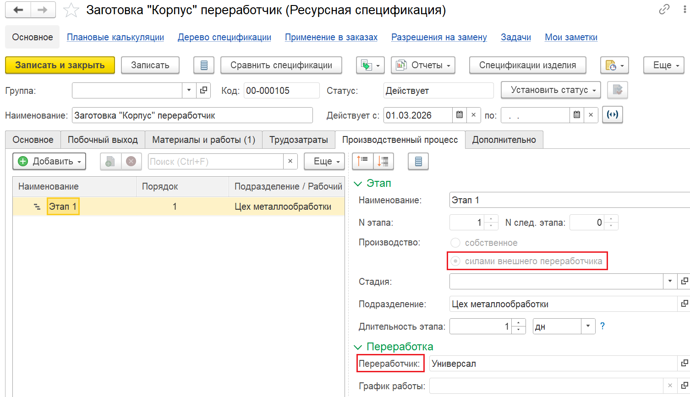690x397 pixels.
Task: Open the Отчеты reports menu
Action: 423,65
